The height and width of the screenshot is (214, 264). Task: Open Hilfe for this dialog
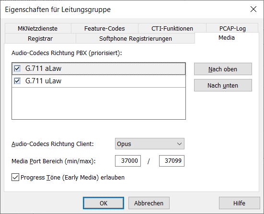click(240, 203)
